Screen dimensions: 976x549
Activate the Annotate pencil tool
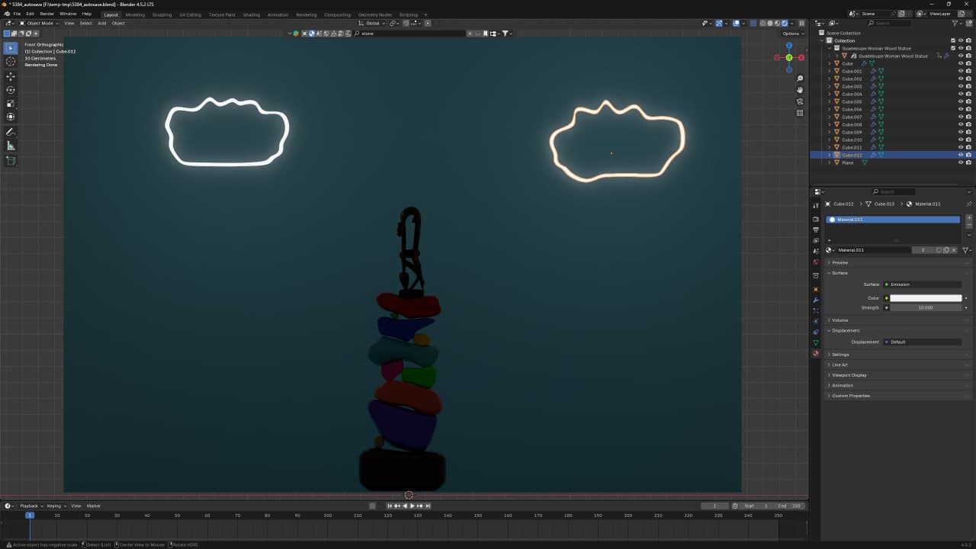[x=11, y=132]
